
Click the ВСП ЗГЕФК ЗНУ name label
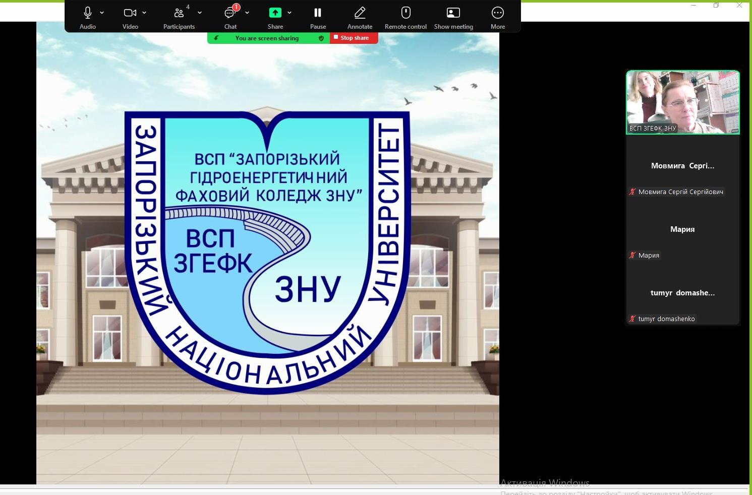click(653, 129)
